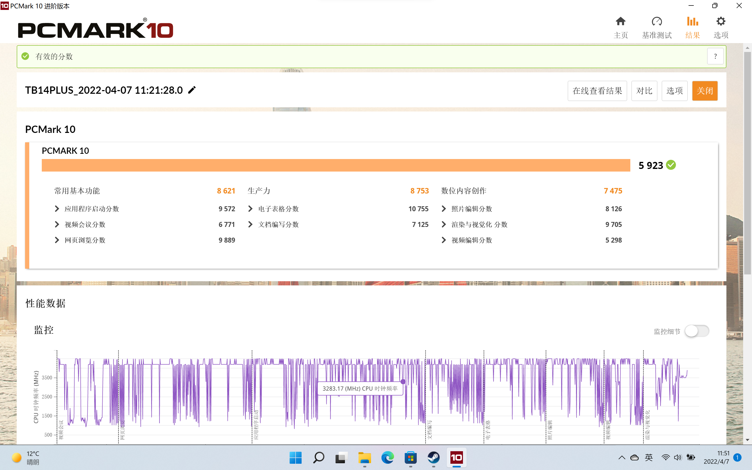752x470 pixels.
Task: Click the OneDrive cloud tray icon
Action: [634, 457]
